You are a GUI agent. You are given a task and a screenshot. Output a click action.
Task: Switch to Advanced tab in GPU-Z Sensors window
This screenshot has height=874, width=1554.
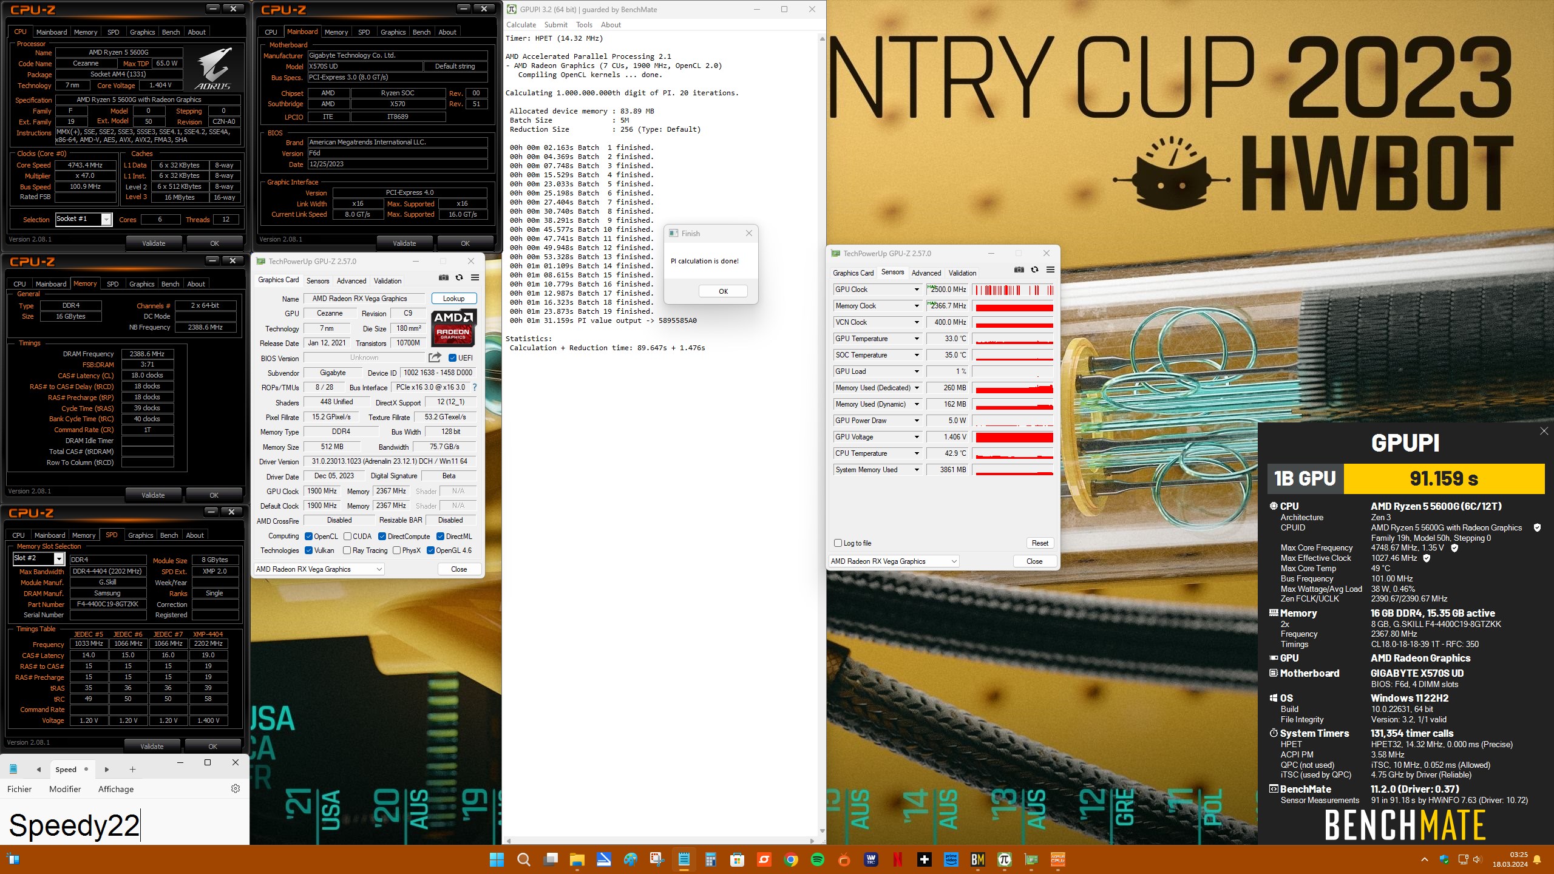pos(926,273)
